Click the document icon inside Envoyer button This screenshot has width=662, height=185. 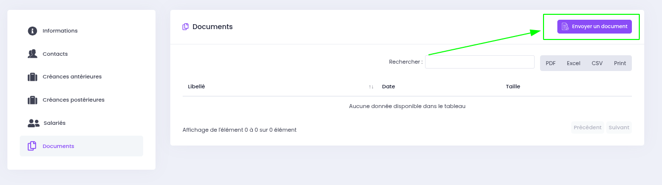click(565, 27)
